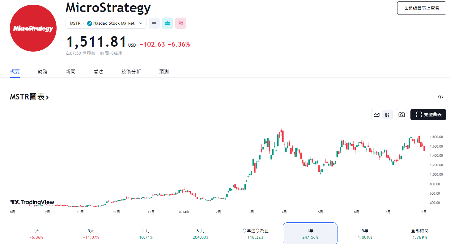
Task: Click the embed code </> icon
Action: 440,97
